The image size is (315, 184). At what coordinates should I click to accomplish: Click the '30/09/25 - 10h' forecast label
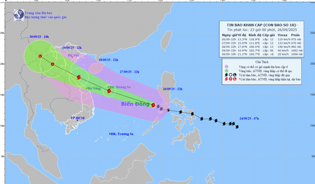39,37
